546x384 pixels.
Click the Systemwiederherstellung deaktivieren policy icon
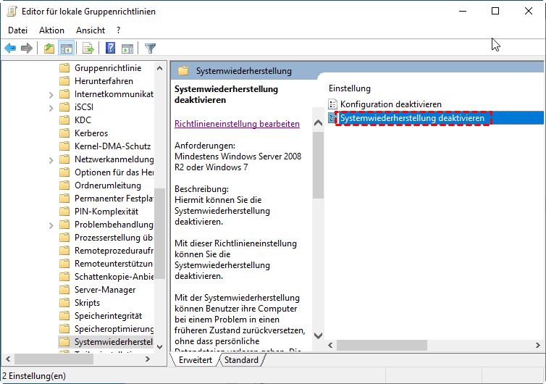(332, 118)
